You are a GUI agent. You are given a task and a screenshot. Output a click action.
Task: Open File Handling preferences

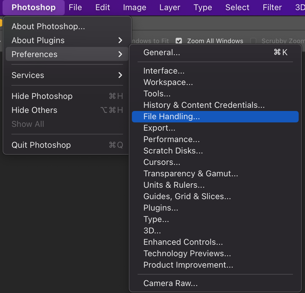(172, 116)
